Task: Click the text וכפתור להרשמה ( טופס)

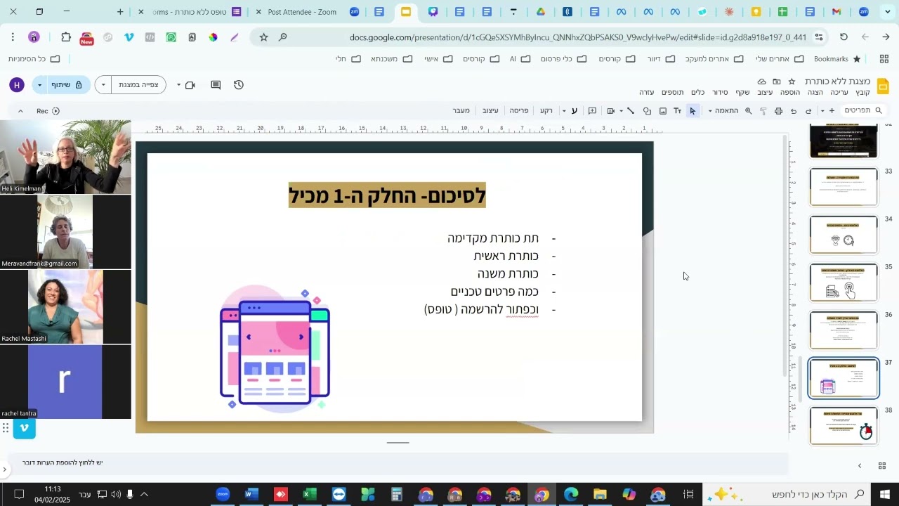Action: click(x=482, y=309)
